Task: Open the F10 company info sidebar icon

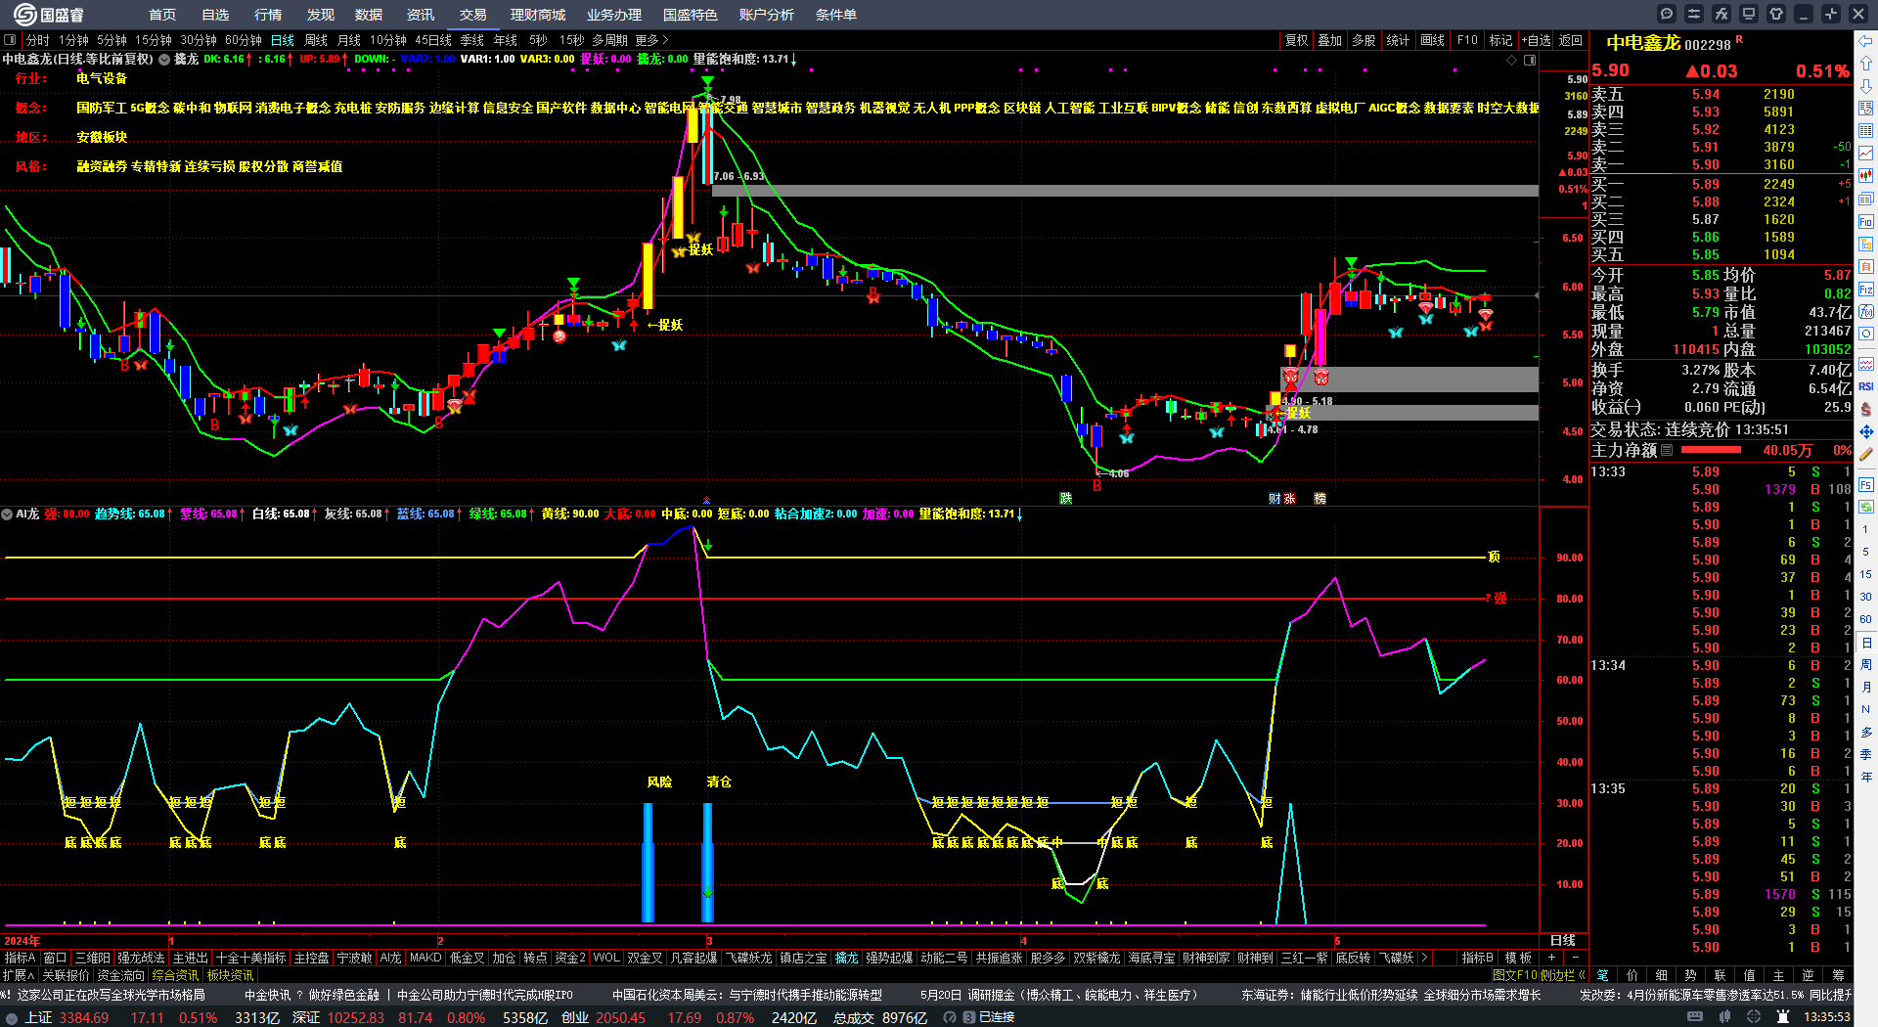Action: click(x=1866, y=221)
